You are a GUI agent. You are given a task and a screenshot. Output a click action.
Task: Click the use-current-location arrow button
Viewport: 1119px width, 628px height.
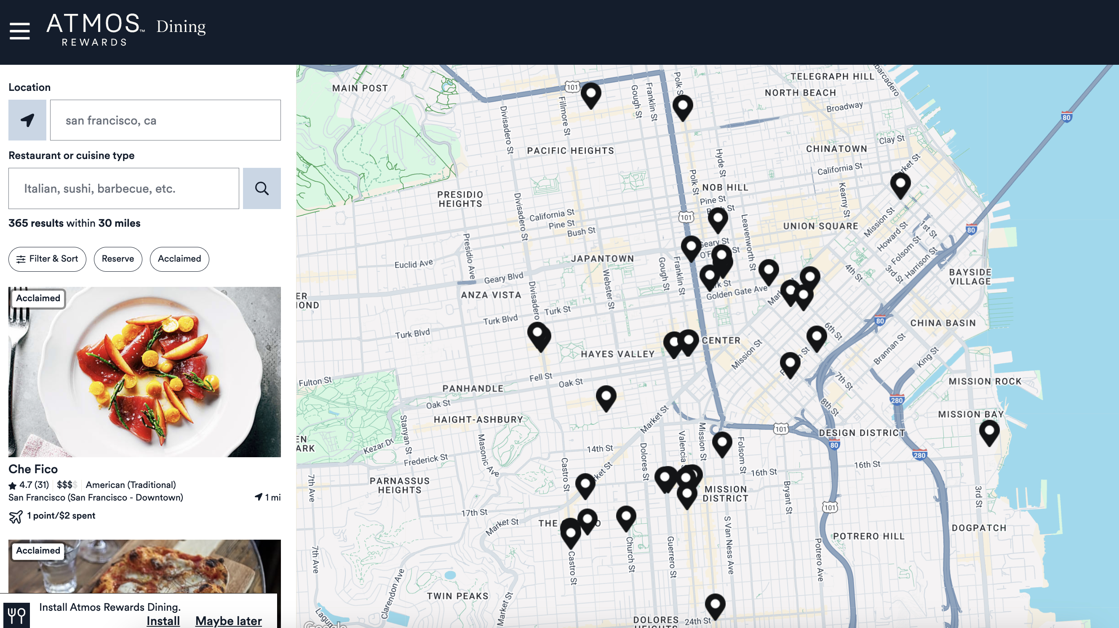point(27,120)
